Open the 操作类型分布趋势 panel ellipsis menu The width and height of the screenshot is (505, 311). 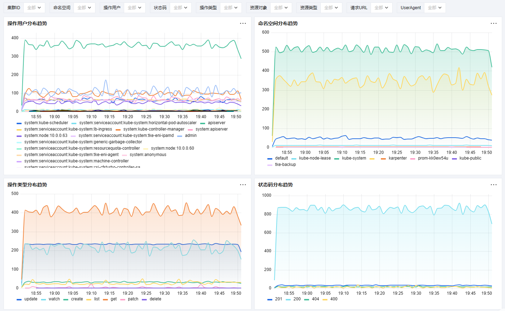click(x=243, y=185)
